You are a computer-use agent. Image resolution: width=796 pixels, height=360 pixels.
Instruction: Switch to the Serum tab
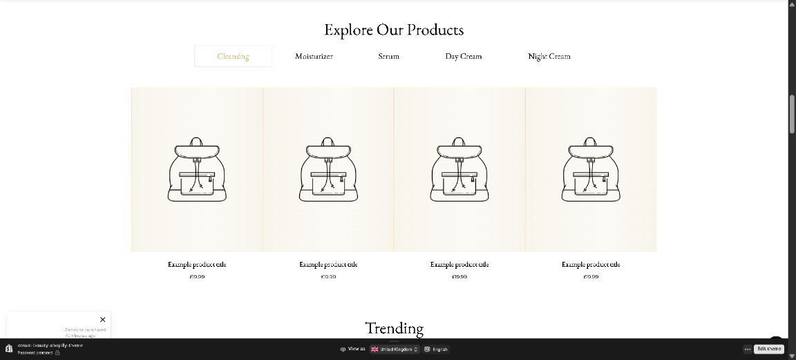tap(389, 56)
